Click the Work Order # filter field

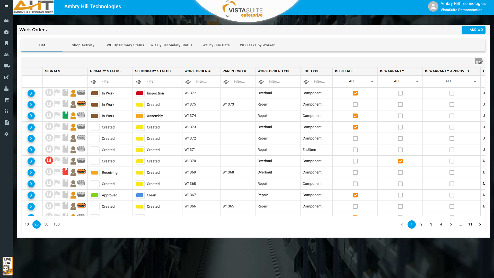(206, 82)
